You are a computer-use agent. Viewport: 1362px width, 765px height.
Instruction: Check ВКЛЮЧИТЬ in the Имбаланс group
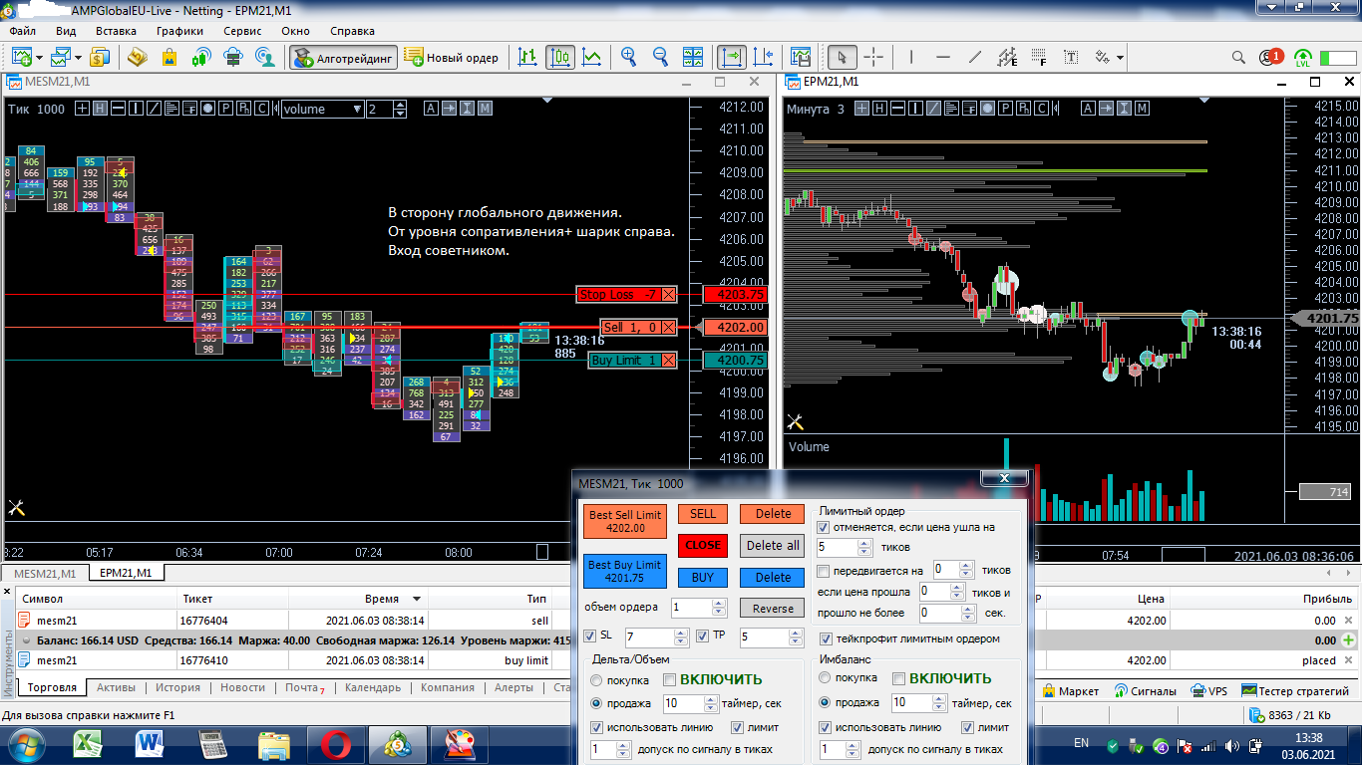click(898, 679)
